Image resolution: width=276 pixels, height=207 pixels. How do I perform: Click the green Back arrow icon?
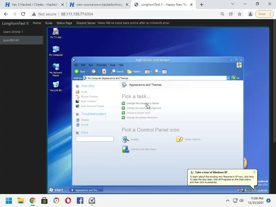pos(77,71)
